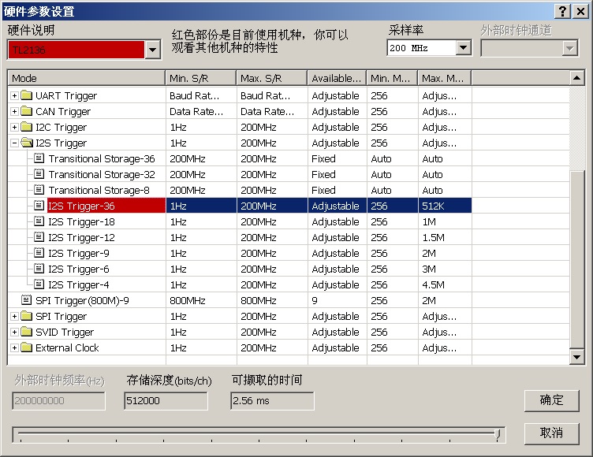The image size is (593, 457).
Task: Click the Transitional Storage-36 document icon
Action: (39, 158)
